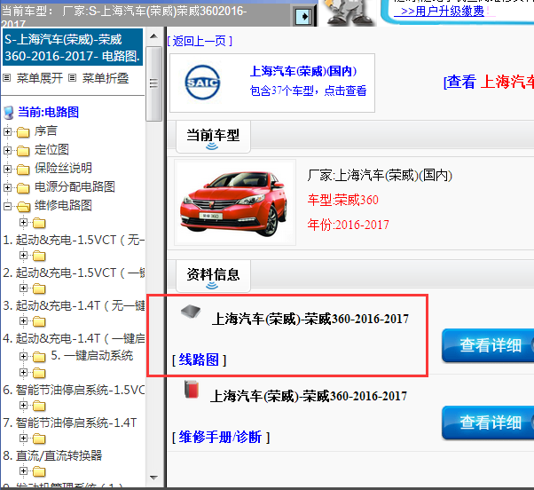Open 2. 起动&充电-1.5VCT entry
This screenshot has width=534, height=490.
(x=74, y=273)
